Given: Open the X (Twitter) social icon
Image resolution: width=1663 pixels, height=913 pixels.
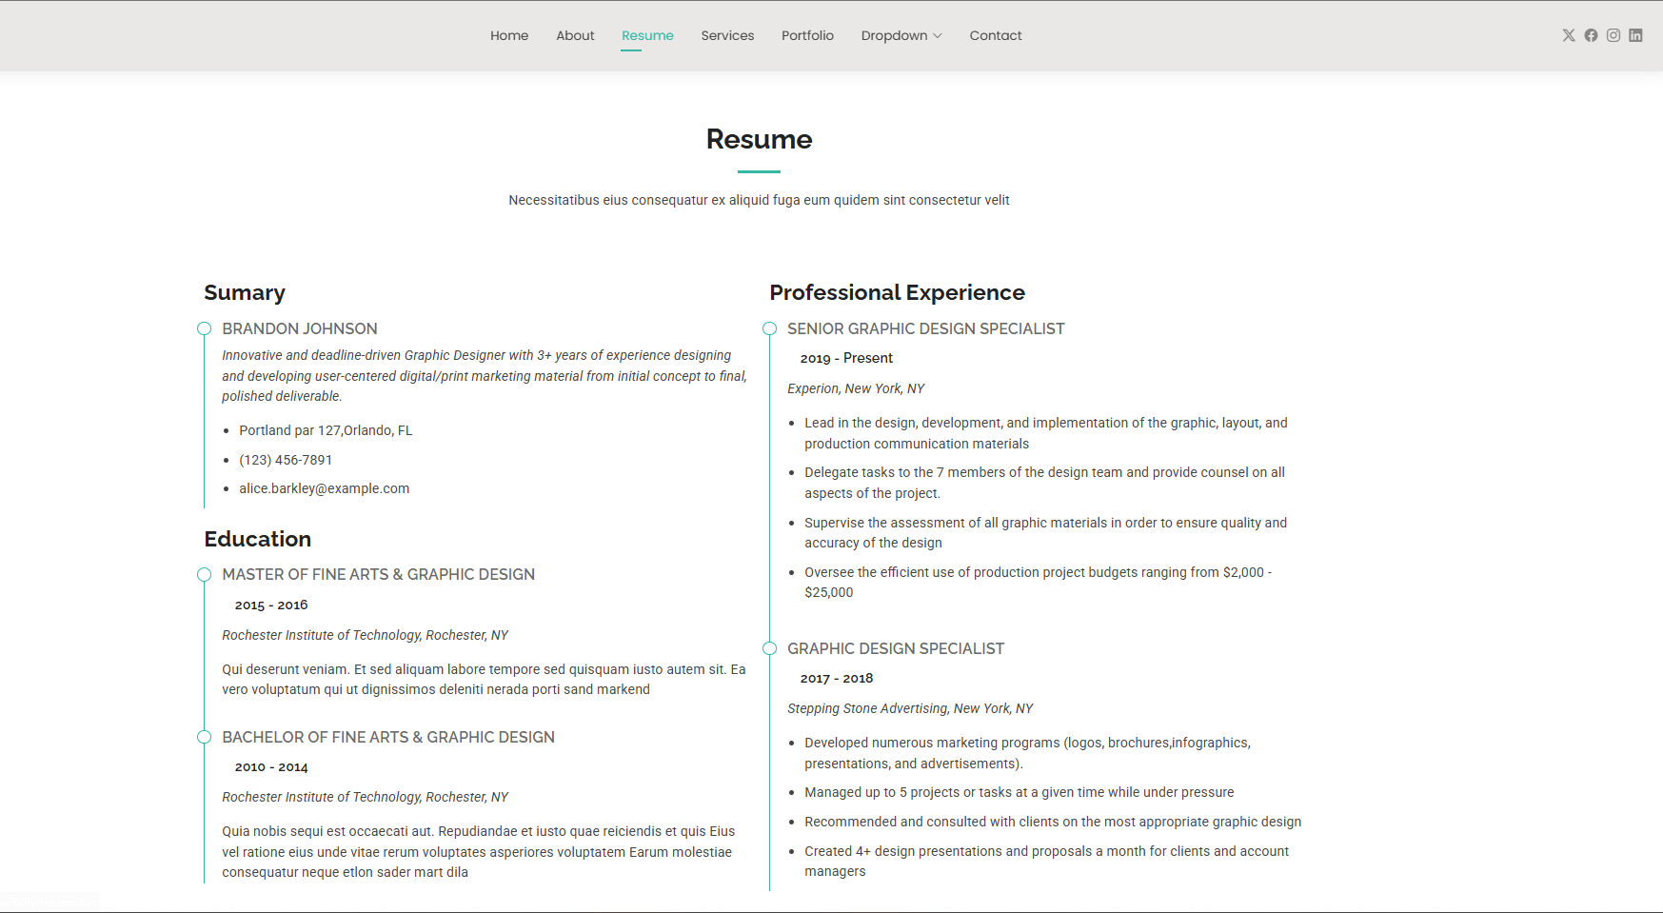Looking at the screenshot, I should pos(1569,35).
